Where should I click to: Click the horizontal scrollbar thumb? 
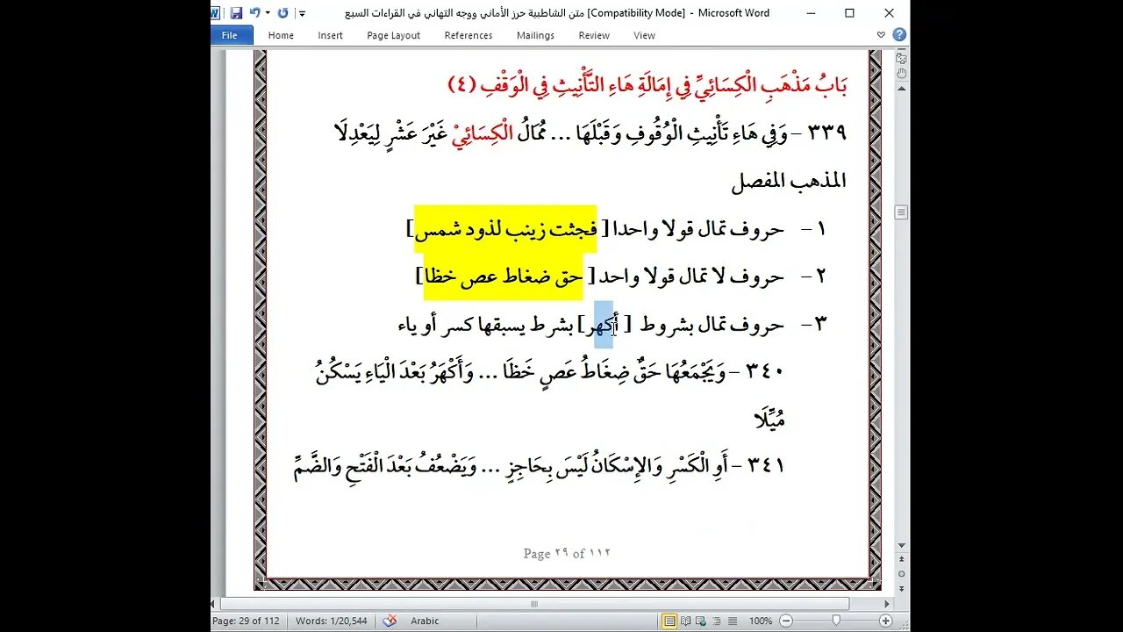click(x=534, y=604)
